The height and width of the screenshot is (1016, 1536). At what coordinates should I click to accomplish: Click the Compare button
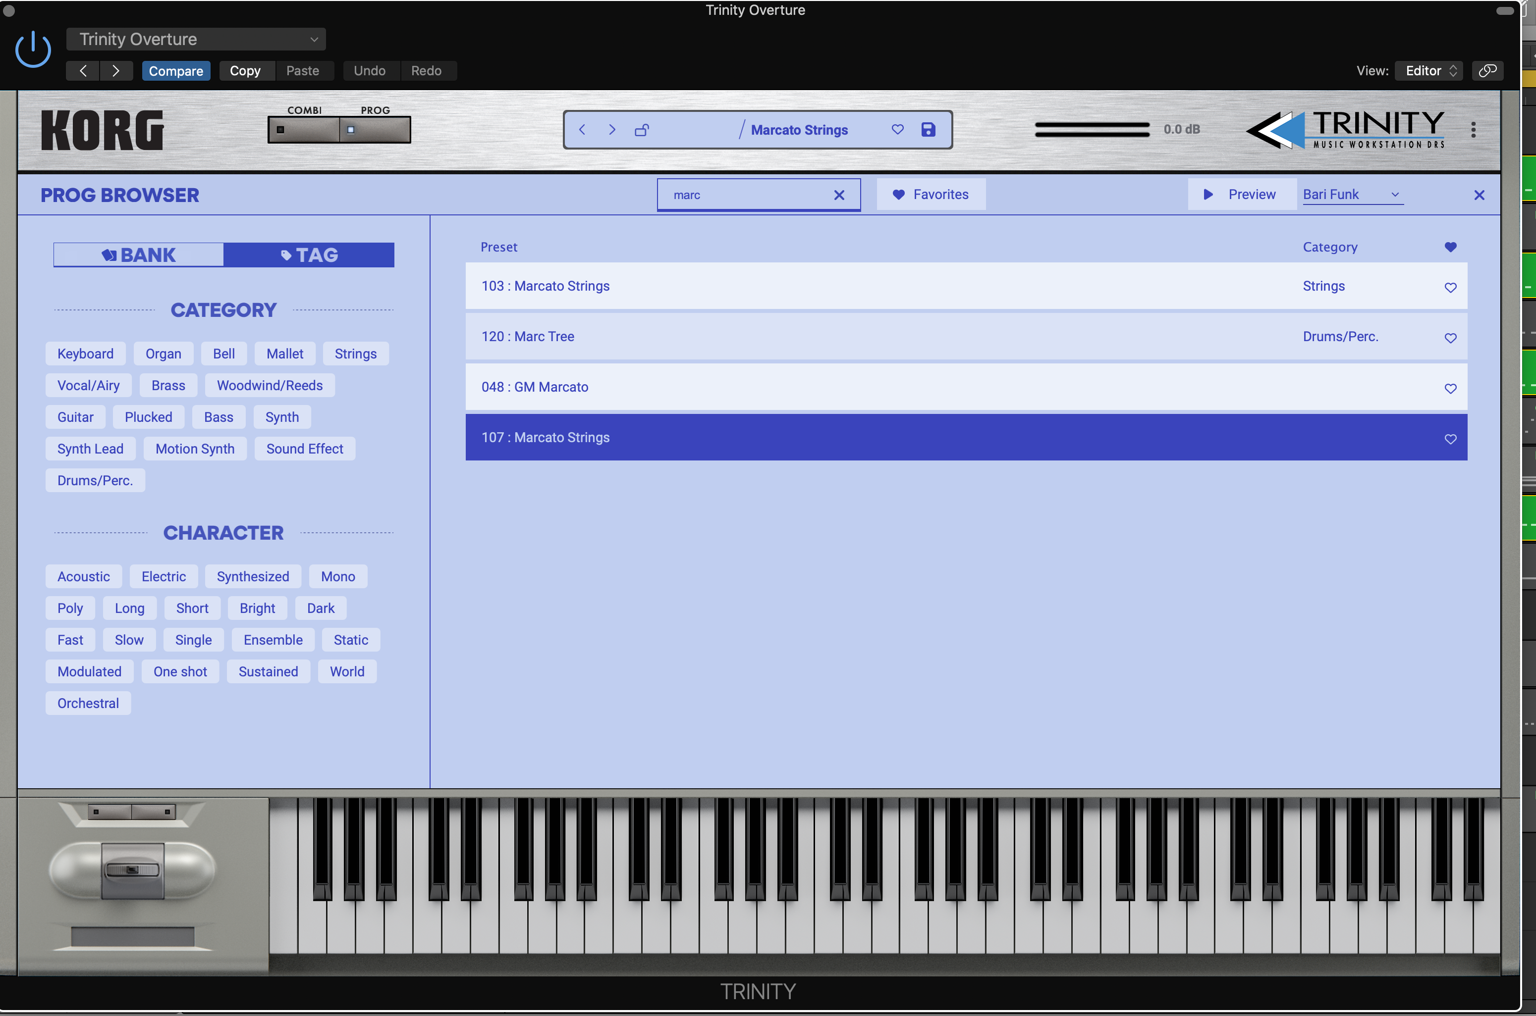tap(176, 71)
